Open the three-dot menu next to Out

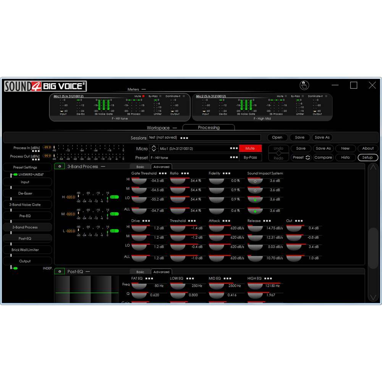(x=299, y=221)
